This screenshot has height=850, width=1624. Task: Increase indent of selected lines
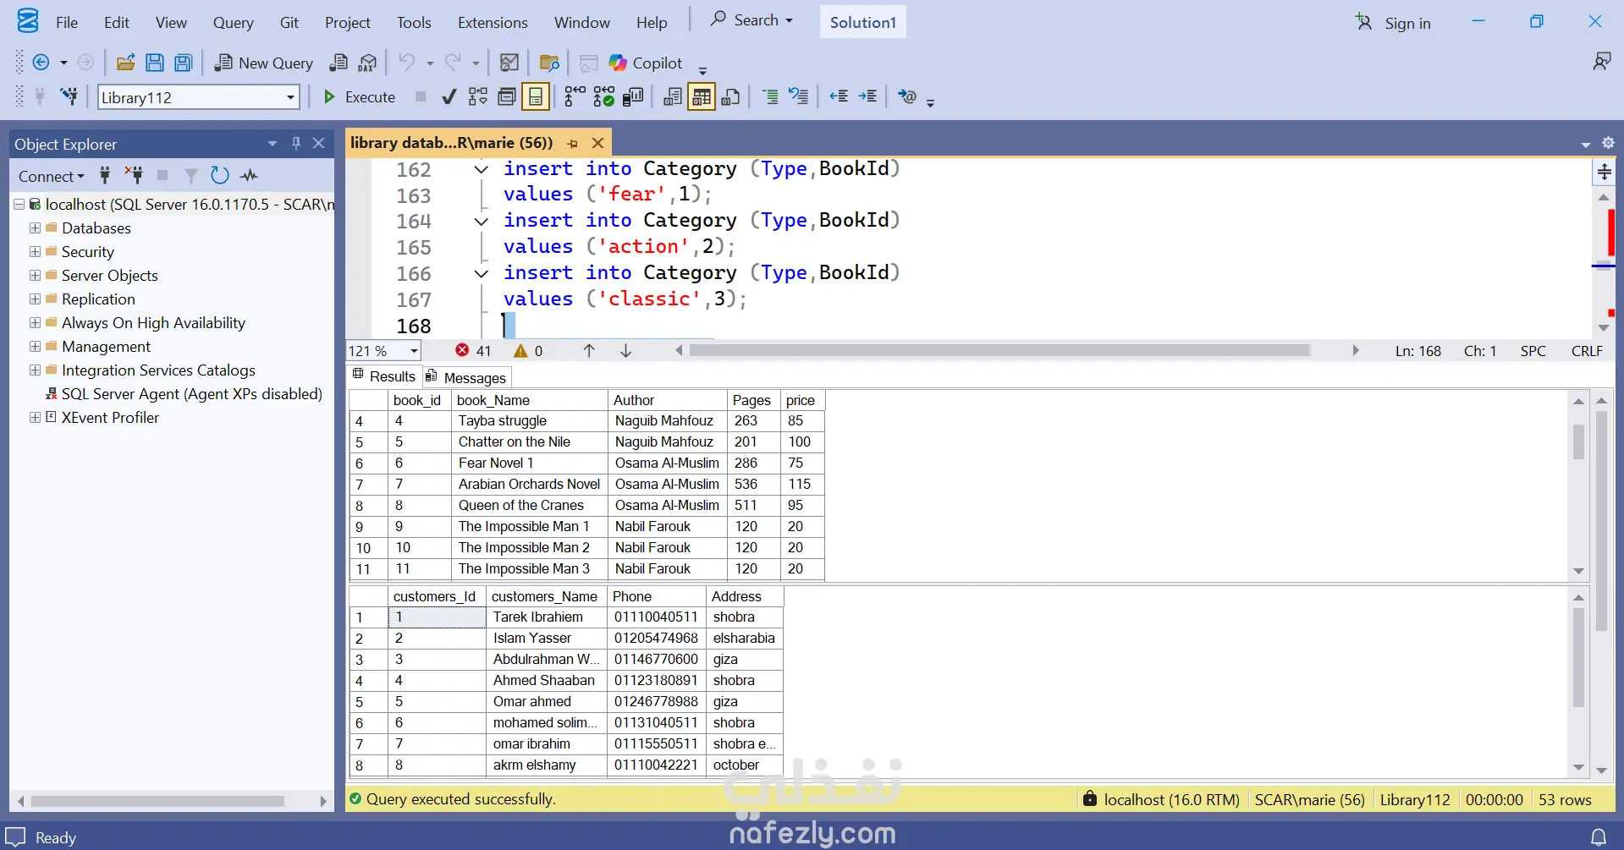click(867, 97)
